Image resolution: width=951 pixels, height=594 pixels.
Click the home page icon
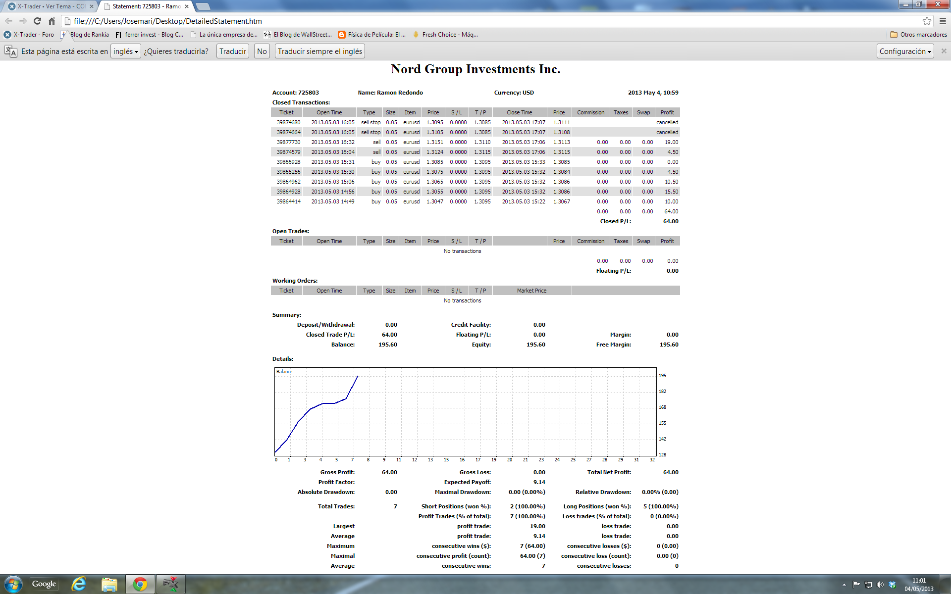(52, 21)
